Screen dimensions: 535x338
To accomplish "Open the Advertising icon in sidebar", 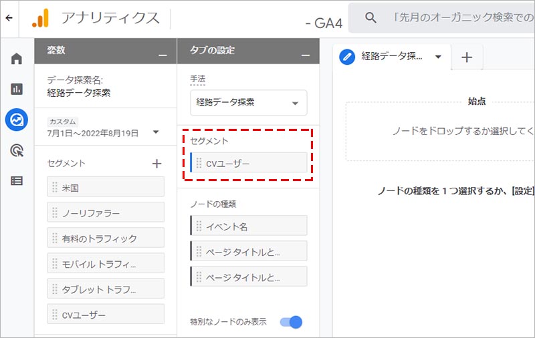I will pos(17,150).
